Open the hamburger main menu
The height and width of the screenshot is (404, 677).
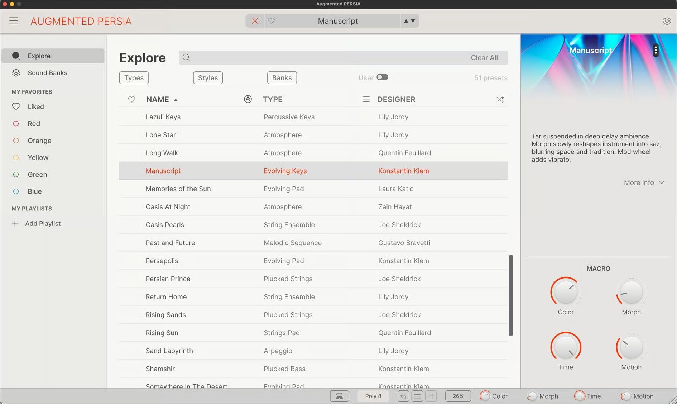tap(13, 21)
